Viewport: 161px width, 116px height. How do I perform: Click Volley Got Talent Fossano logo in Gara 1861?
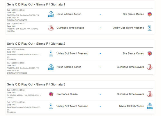pyautogui.click(x=150, y=28)
